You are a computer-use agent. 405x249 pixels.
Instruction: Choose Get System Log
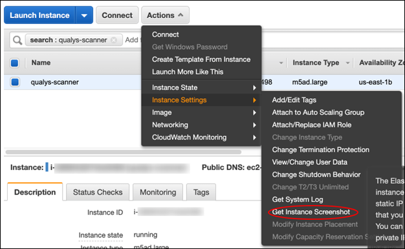tap(298, 200)
